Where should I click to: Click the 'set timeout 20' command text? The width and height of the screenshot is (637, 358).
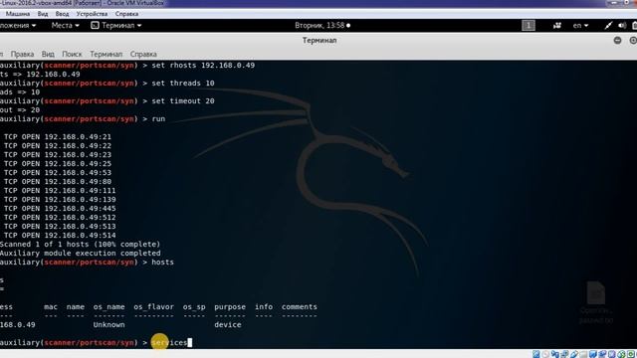pos(183,101)
